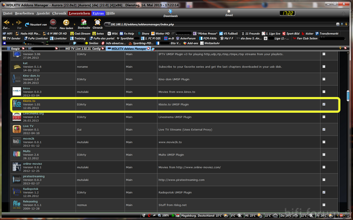Open the Lesezeichen menu

(79, 13)
